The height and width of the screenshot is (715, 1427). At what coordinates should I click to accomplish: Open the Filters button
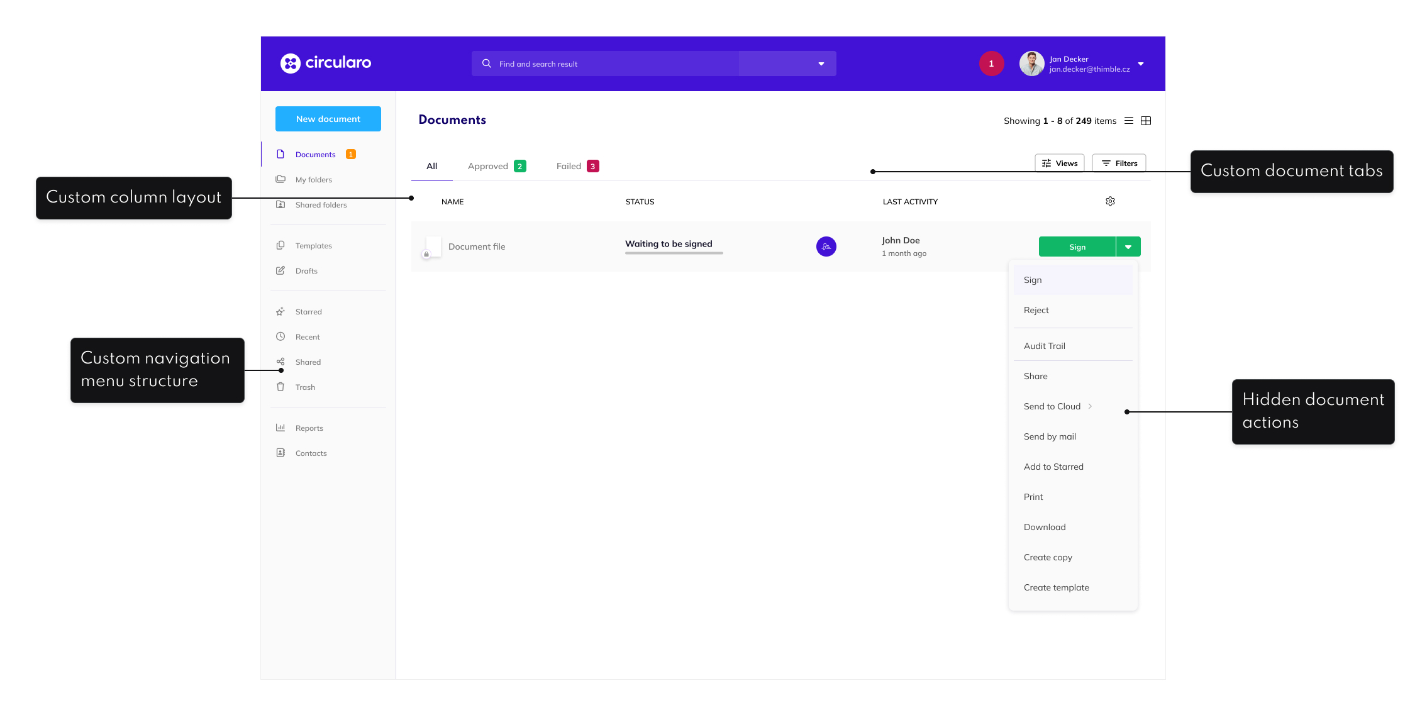[x=1119, y=164]
